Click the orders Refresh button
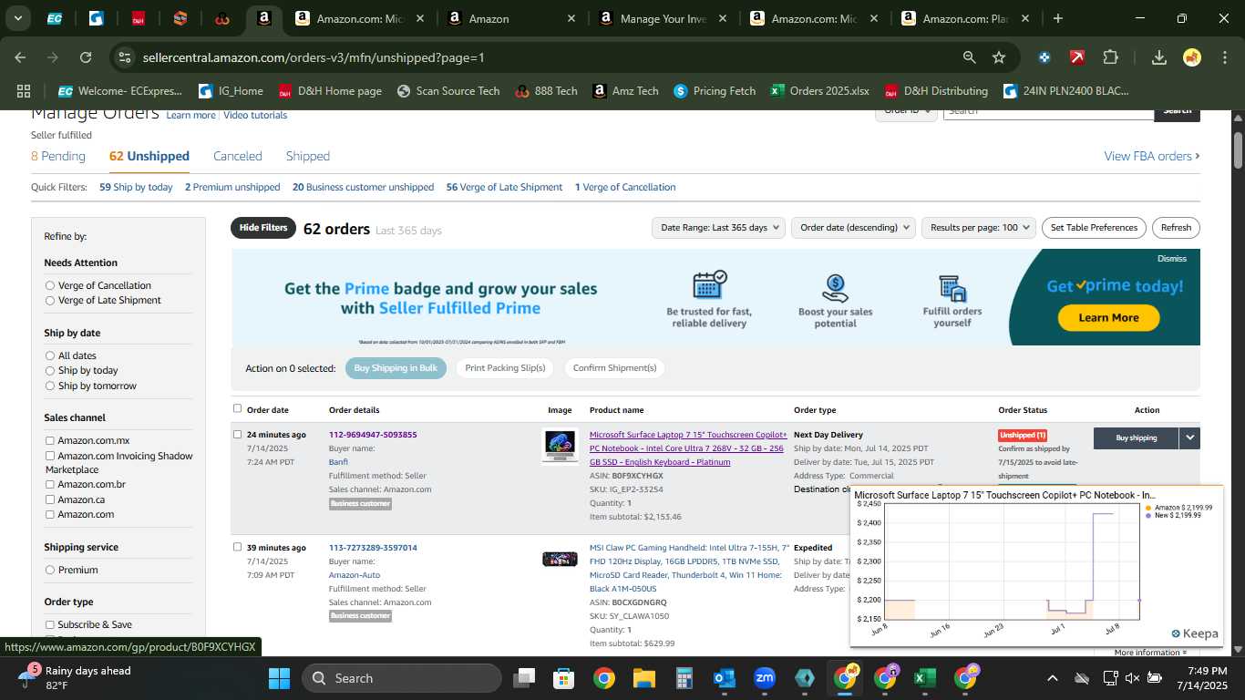 [x=1176, y=228]
